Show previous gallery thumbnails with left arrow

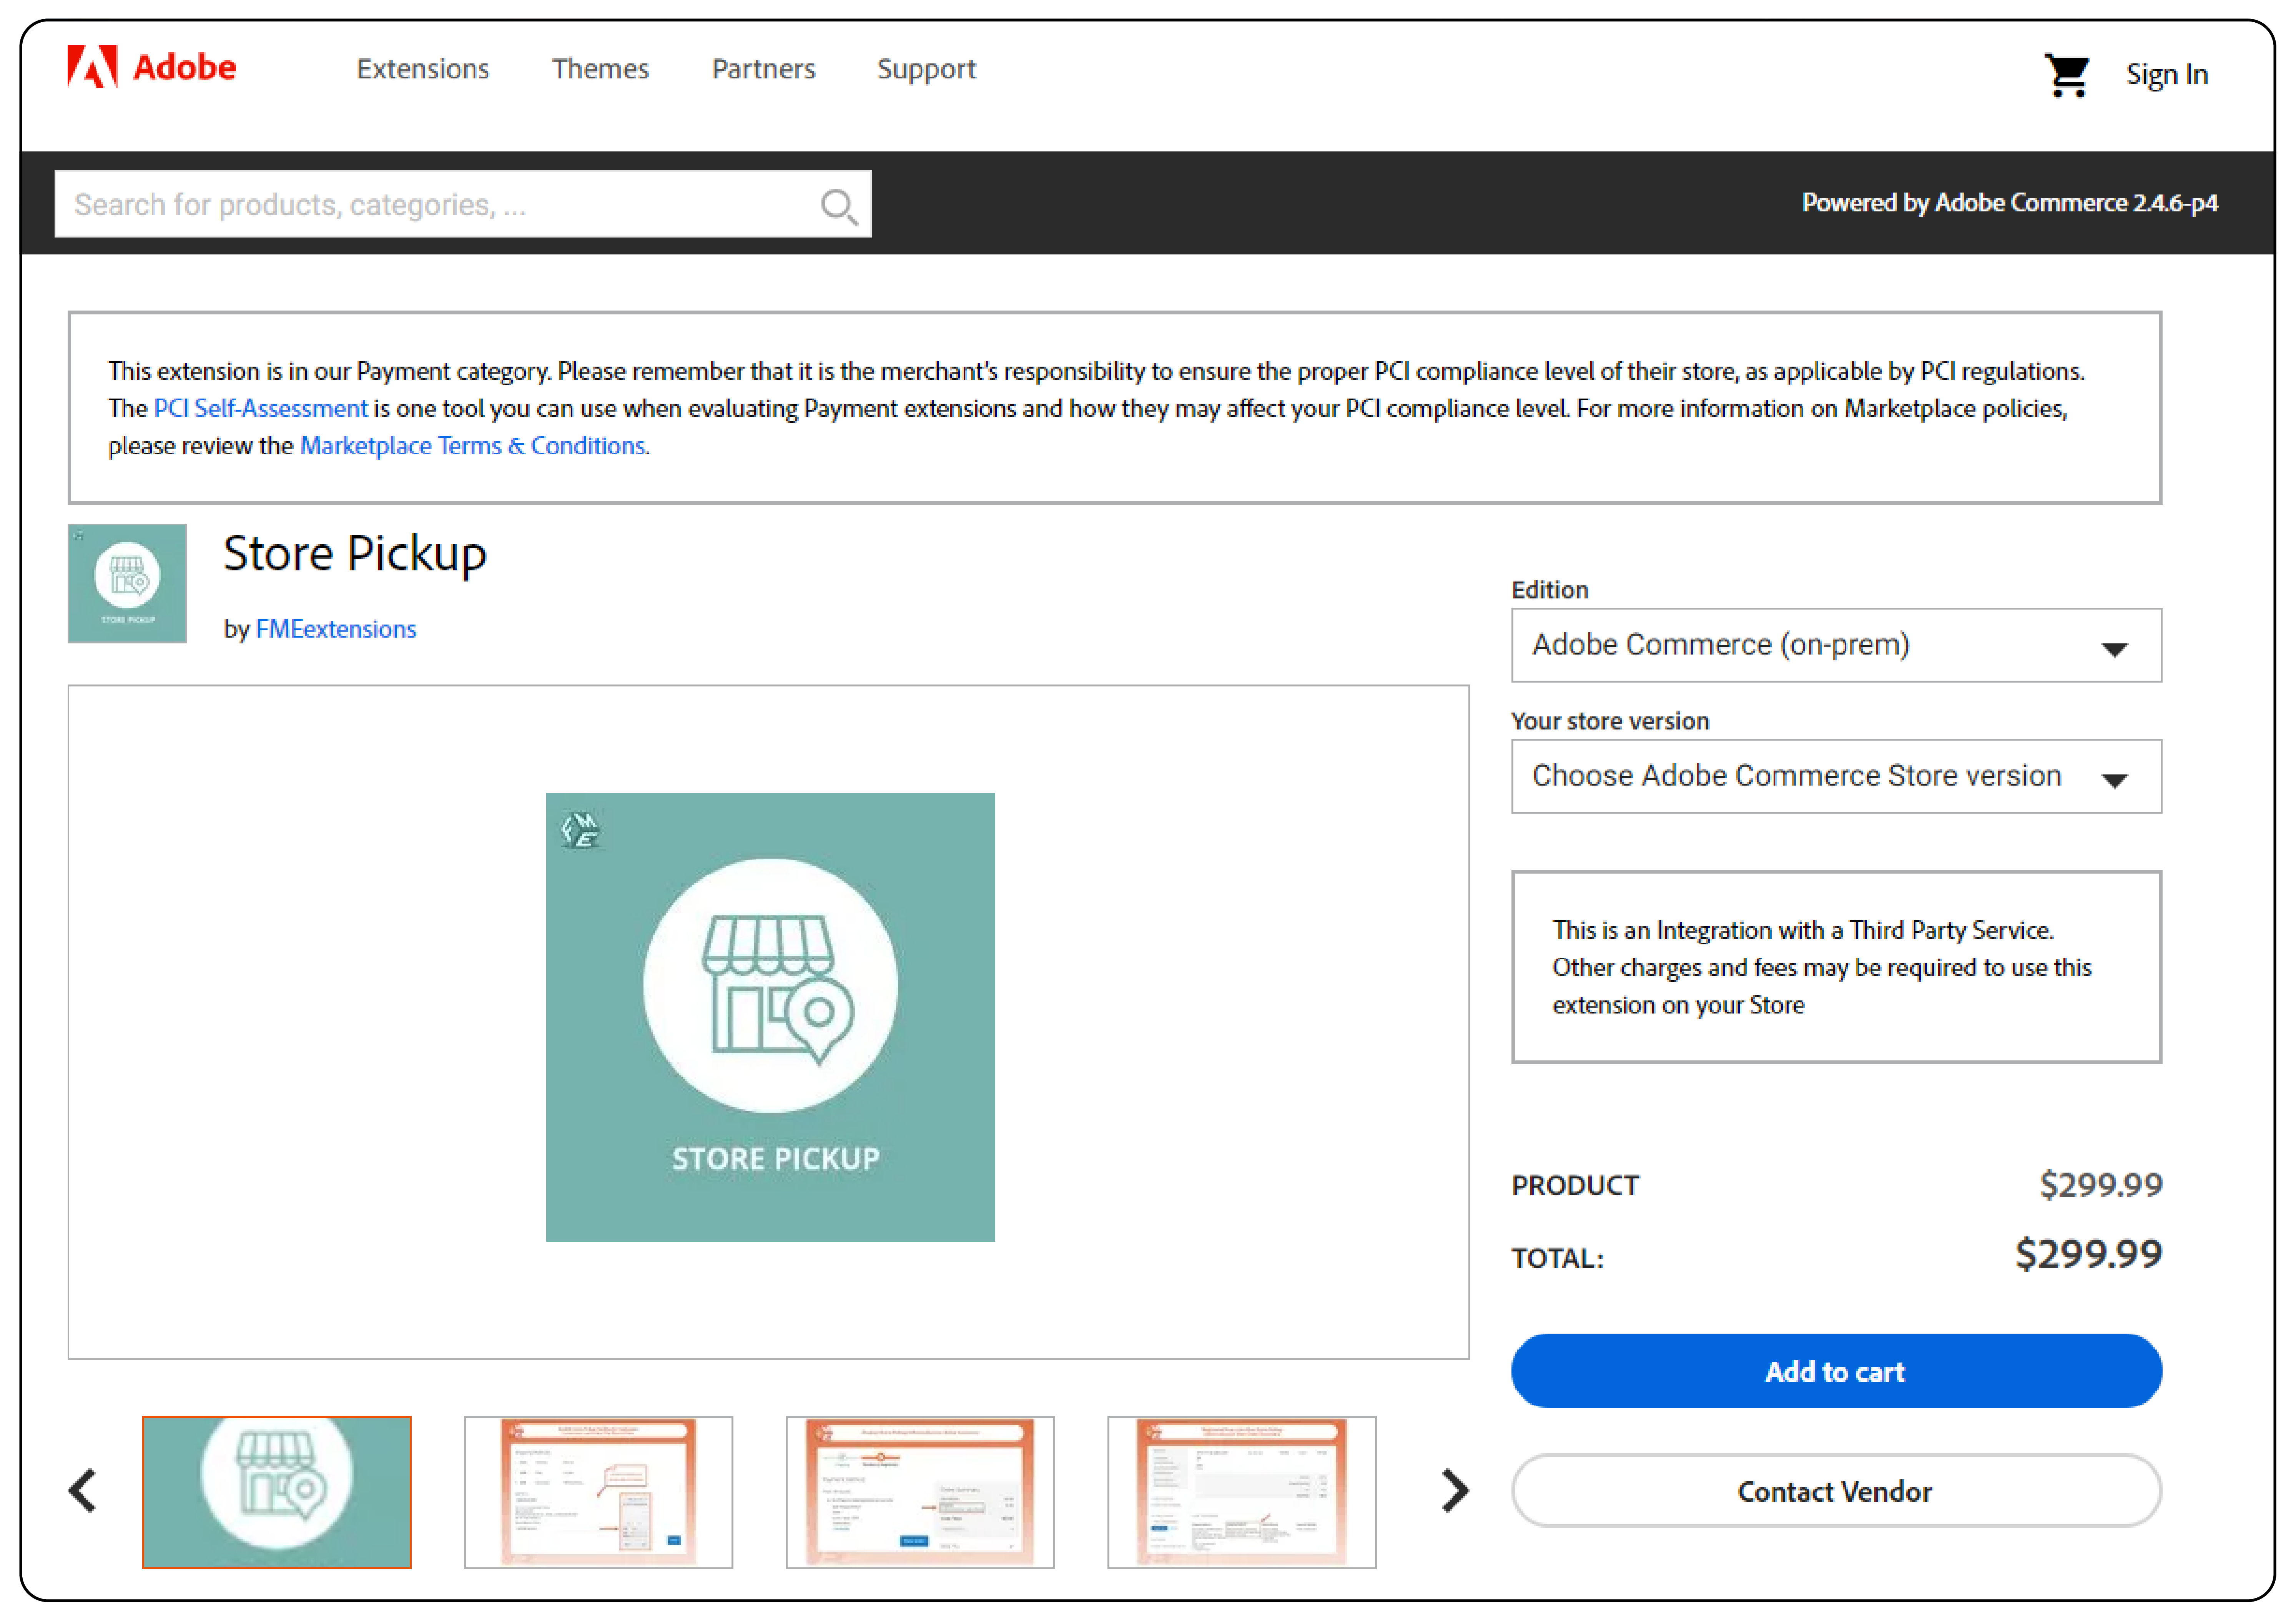82,1491
